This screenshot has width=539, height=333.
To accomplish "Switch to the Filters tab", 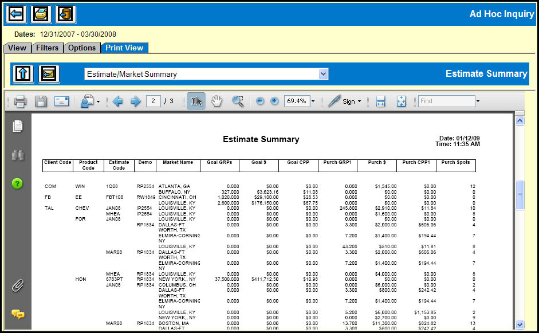I will click(48, 48).
